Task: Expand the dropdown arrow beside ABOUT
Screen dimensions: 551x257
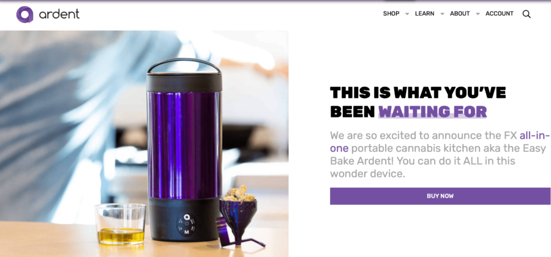Action: [478, 14]
